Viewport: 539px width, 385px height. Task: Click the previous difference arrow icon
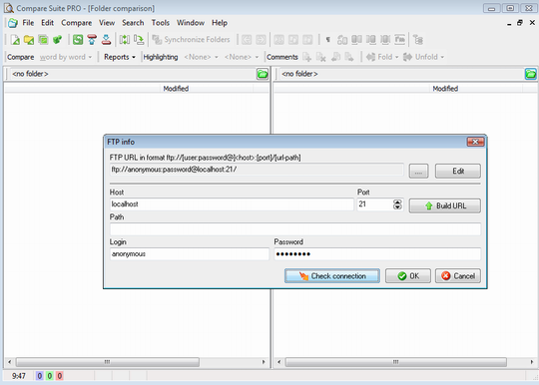247,40
